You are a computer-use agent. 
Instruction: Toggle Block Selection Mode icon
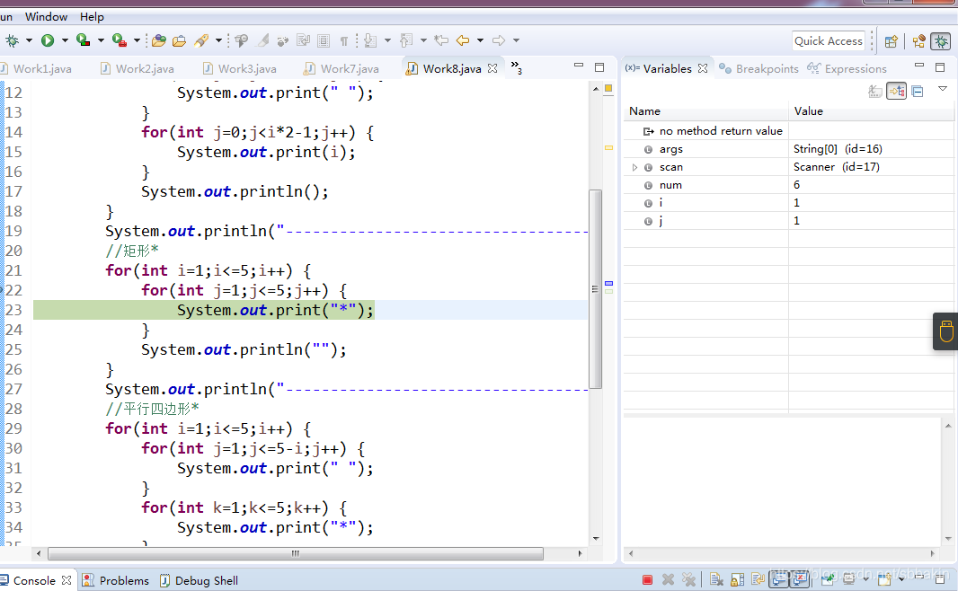tap(324, 41)
